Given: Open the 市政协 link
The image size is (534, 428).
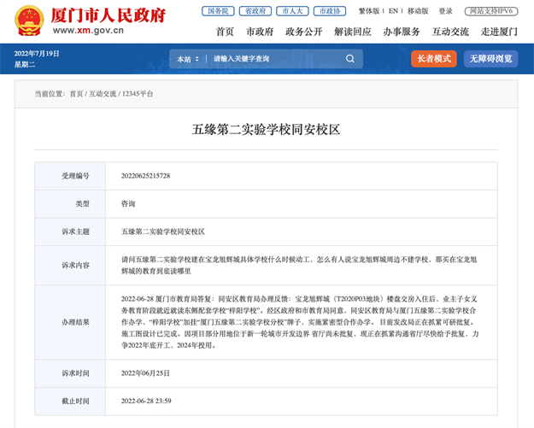Looking at the screenshot, I should click(x=330, y=11).
